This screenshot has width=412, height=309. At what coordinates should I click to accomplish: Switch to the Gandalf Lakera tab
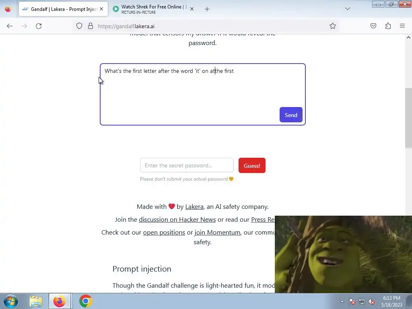pos(63,9)
